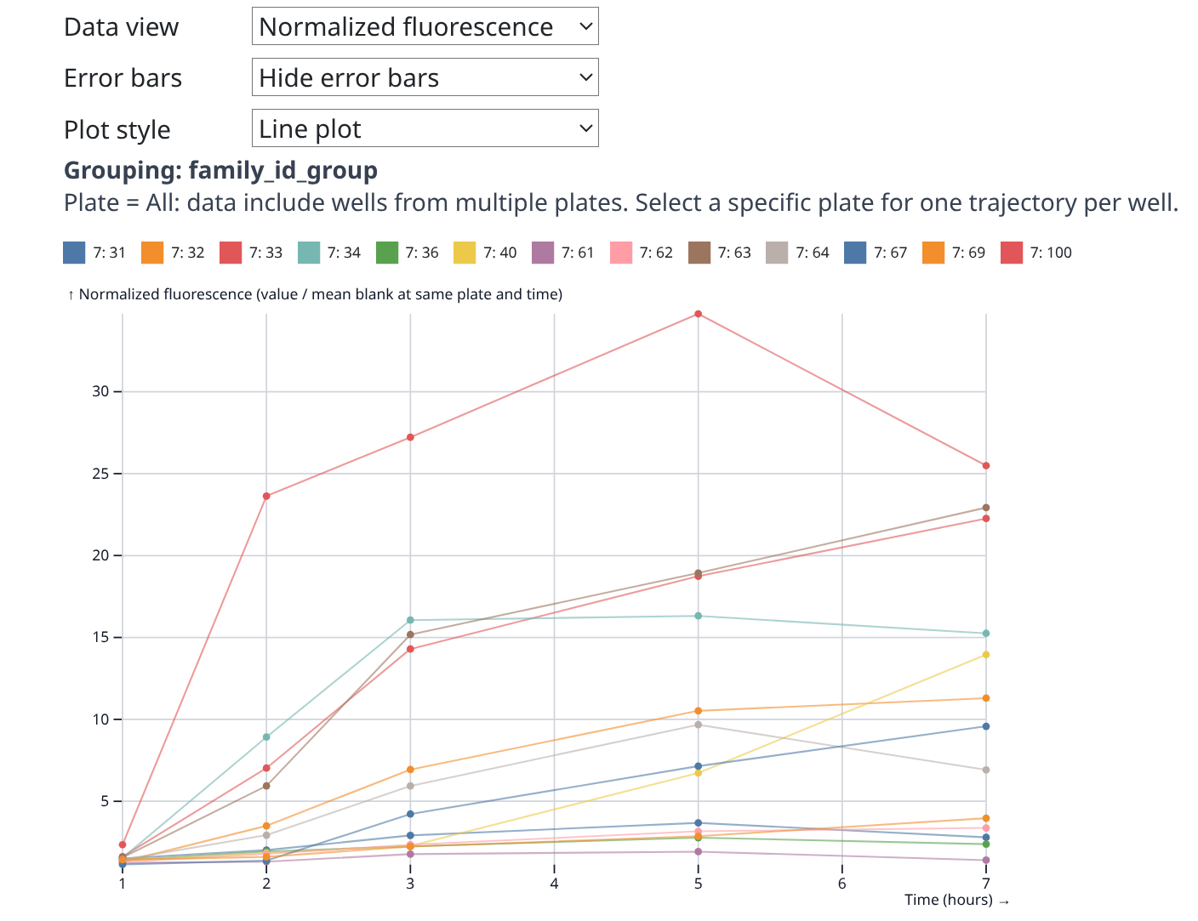Open the Plot style dropdown
The image size is (1198, 921).
pyautogui.click(x=425, y=128)
